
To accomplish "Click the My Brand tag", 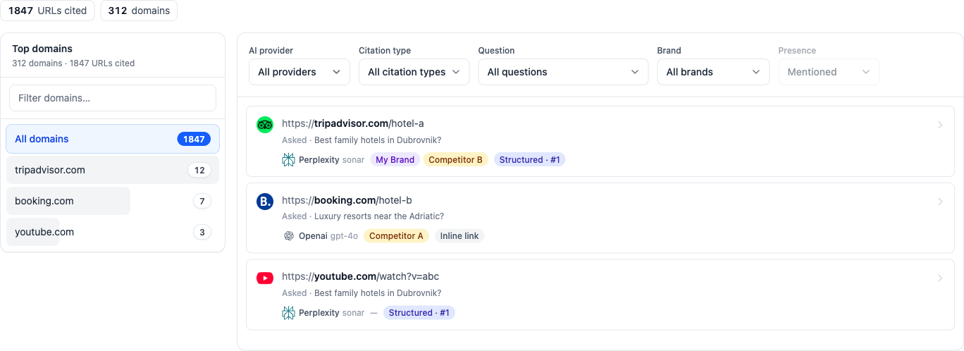I will point(395,160).
